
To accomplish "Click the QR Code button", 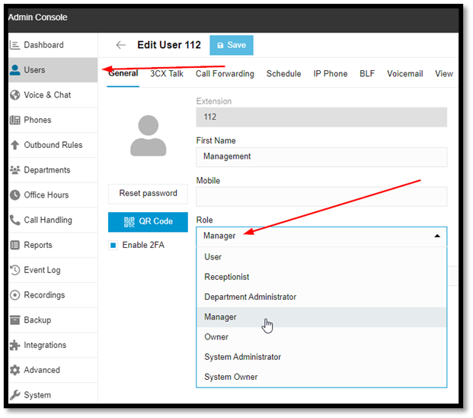I will click(x=148, y=221).
